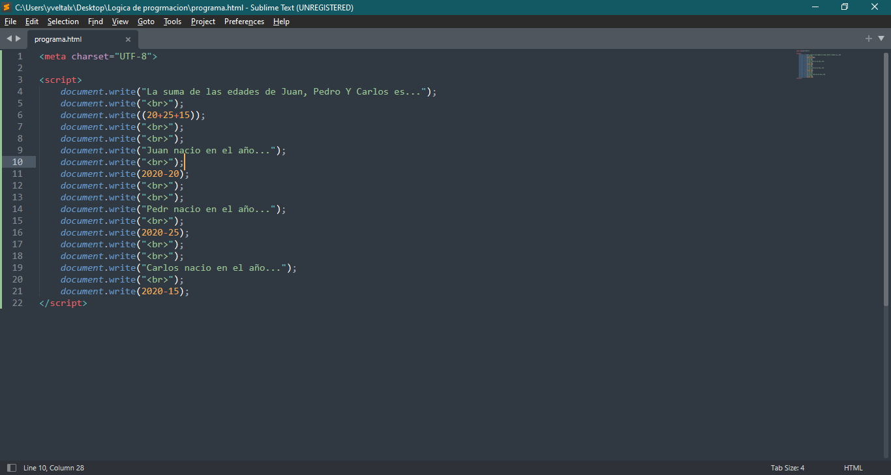
Task: Click the "Carlos nacio en el año..." string
Action: click(214, 268)
